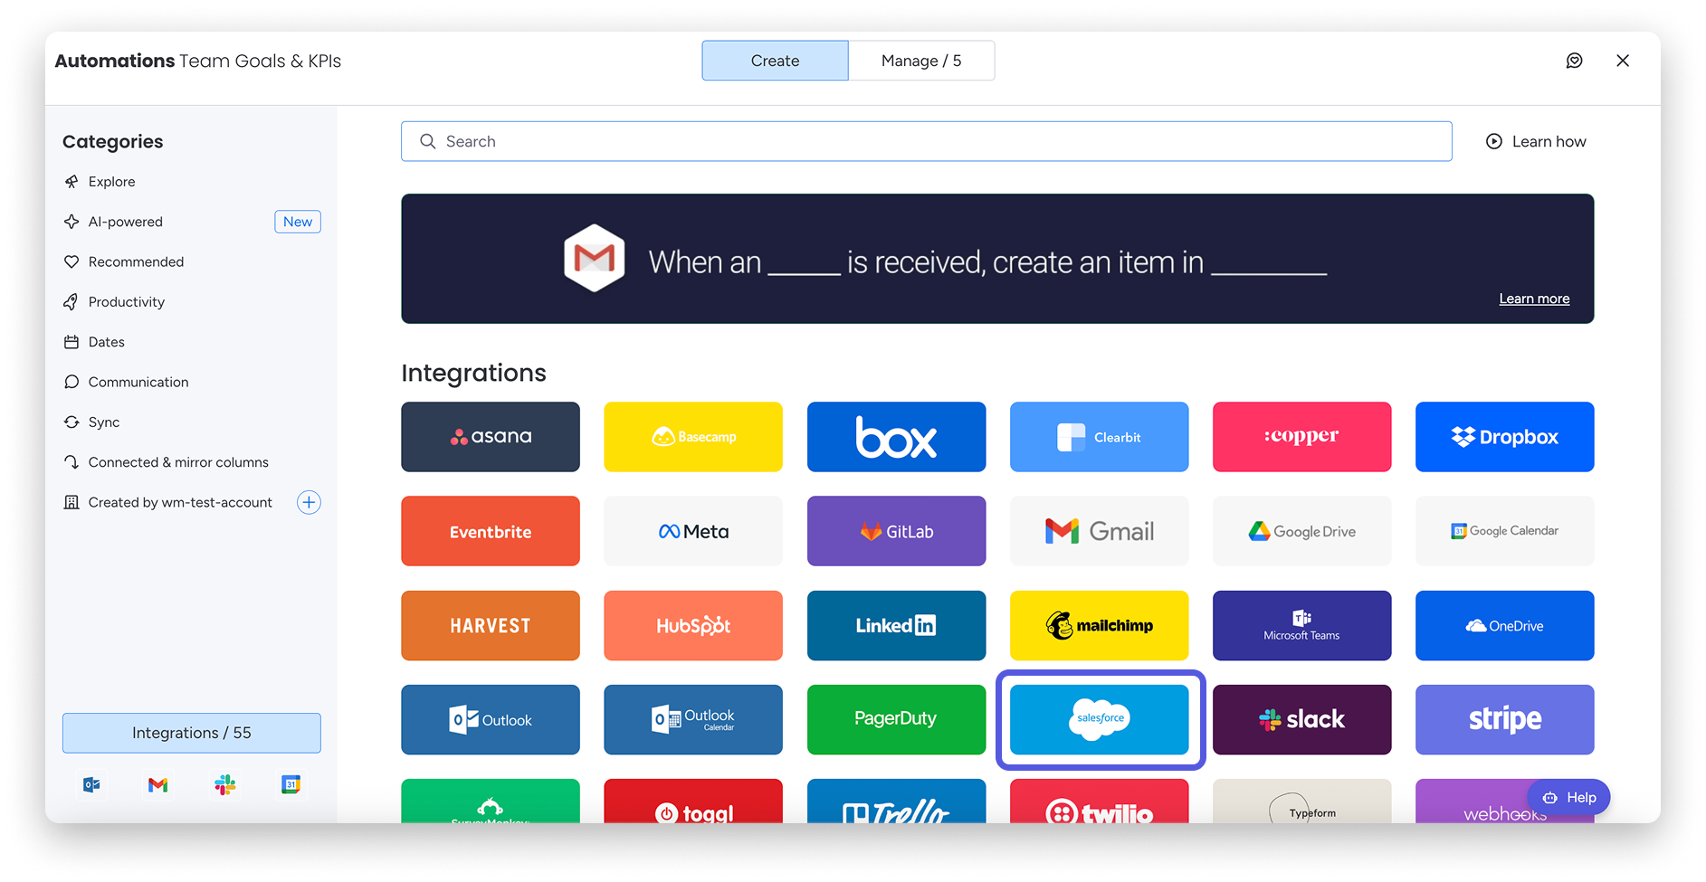
Task: Click the Outlook icon in sidebar footer
Action: 91,784
